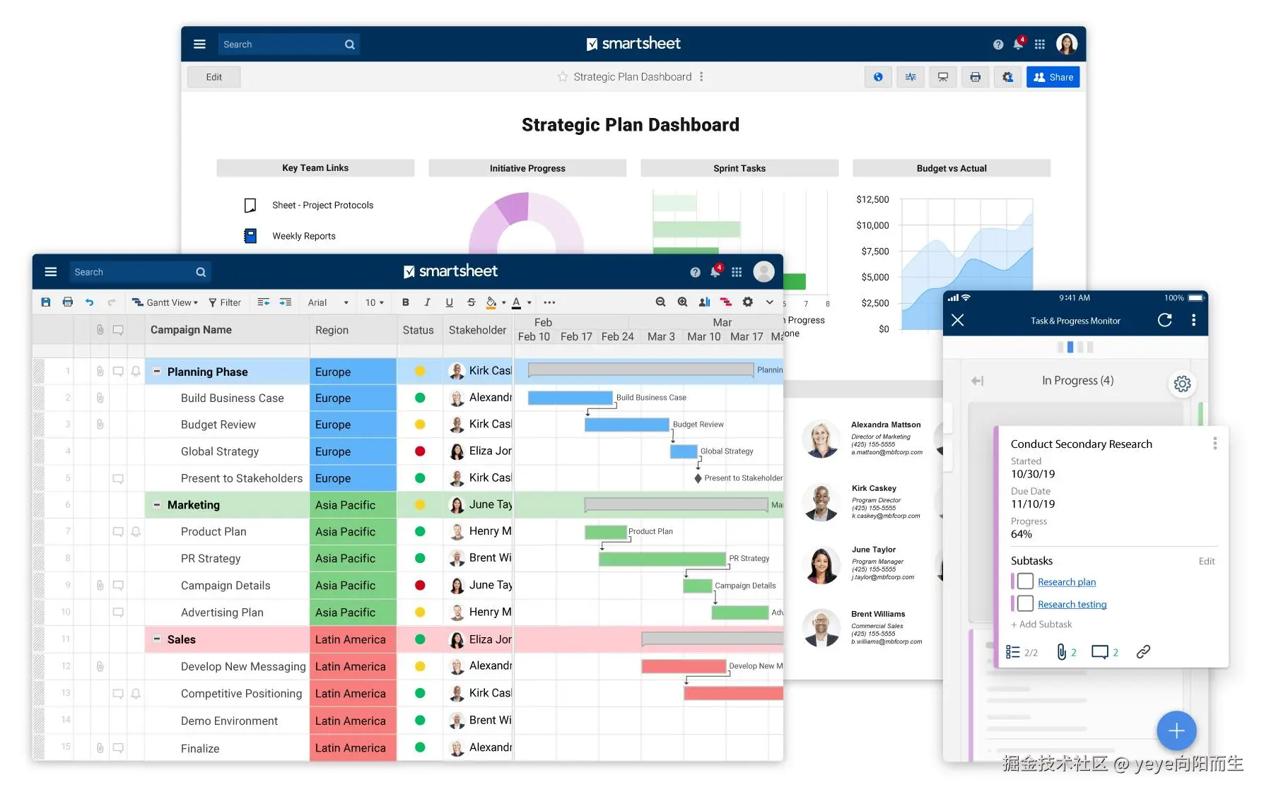The height and width of the screenshot is (794, 1264).
Task: Open attachments on Conduct Secondary Research card
Action: (x=1066, y=652)
